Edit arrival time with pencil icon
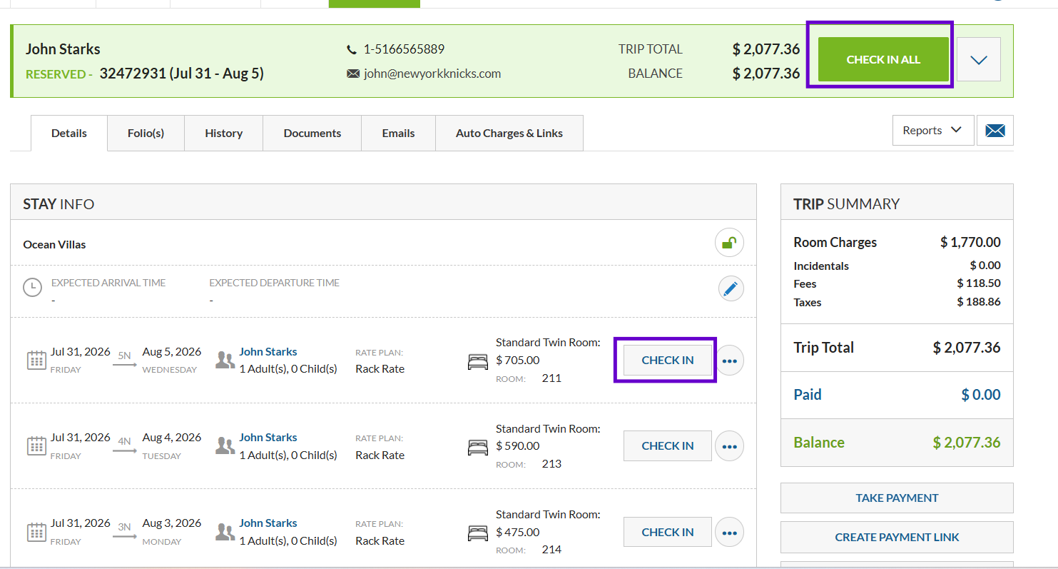1058x569 pixels. 730,289
